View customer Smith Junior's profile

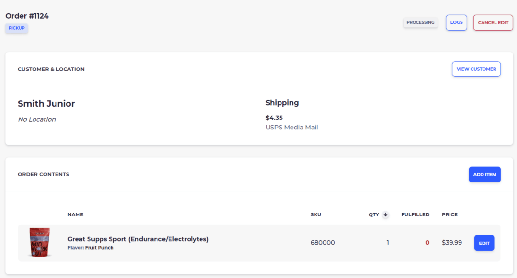pyautogui.click(x=476, y=69)
